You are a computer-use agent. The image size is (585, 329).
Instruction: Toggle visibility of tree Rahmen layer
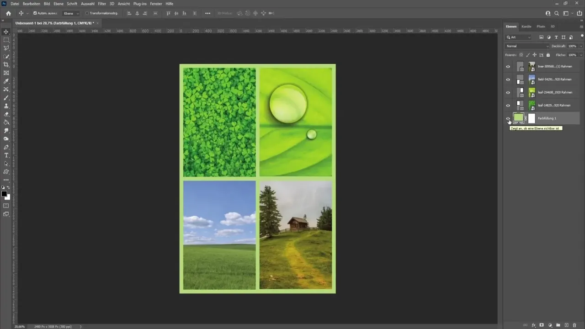click(508, 67)
